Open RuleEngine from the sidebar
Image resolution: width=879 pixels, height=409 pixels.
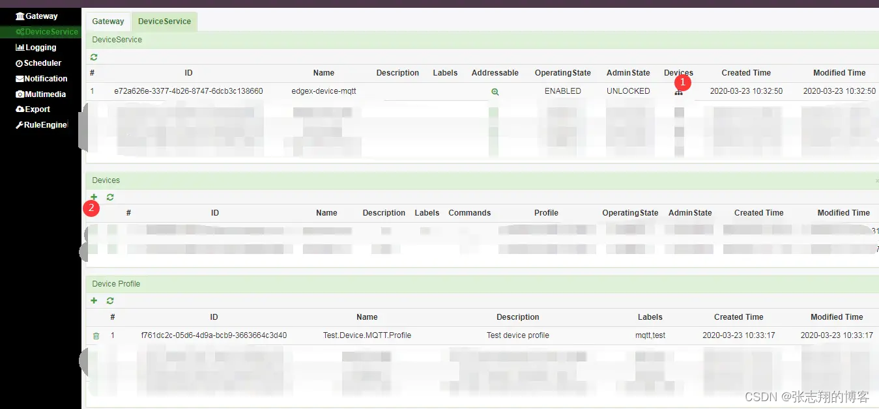[41, 125]
